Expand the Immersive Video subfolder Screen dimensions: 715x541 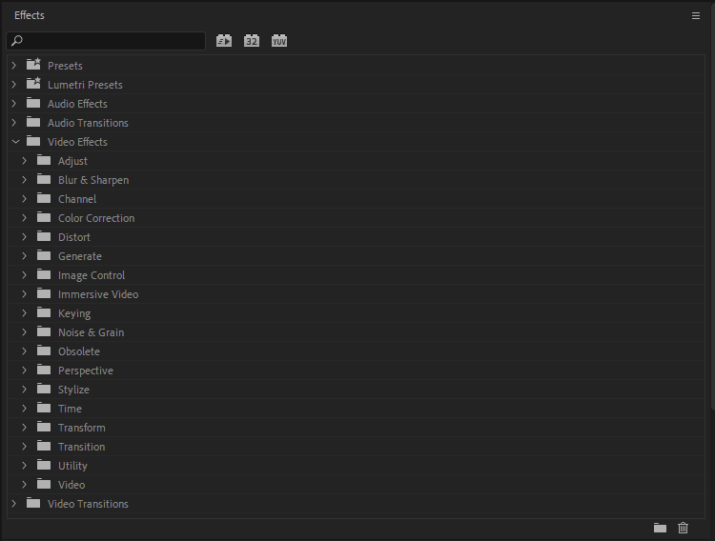24,294
